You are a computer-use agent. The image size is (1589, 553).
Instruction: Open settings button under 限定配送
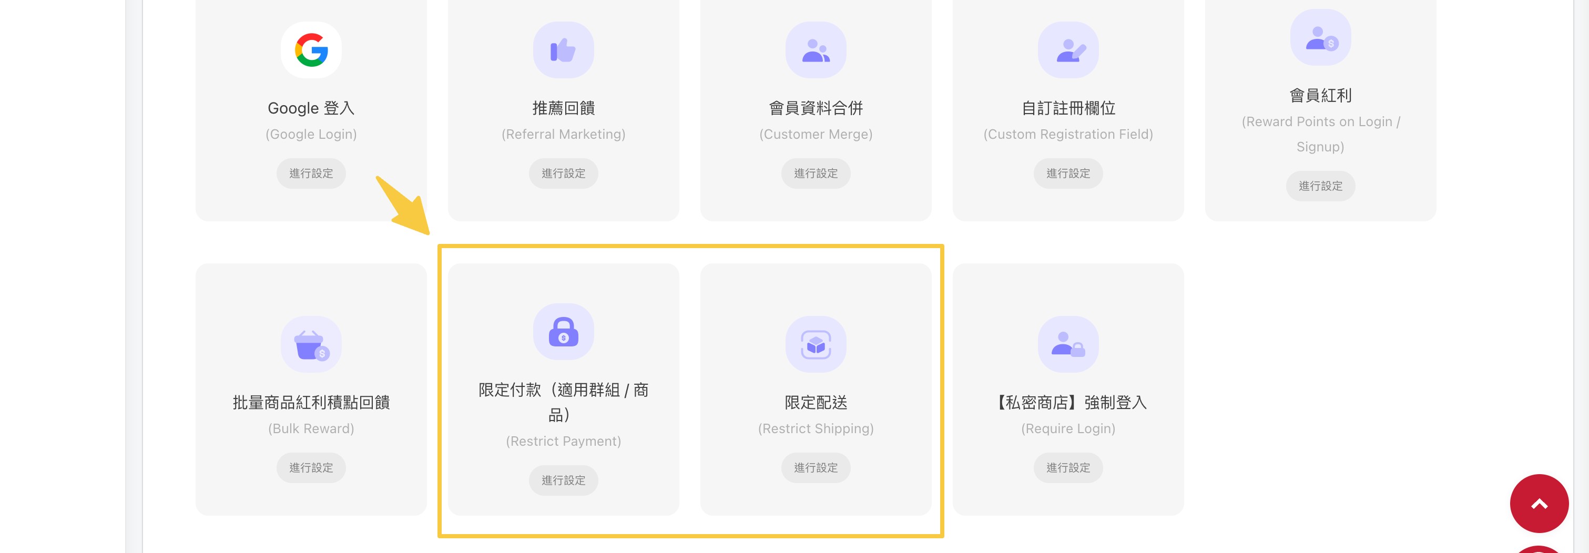click(x=816, y=467)
